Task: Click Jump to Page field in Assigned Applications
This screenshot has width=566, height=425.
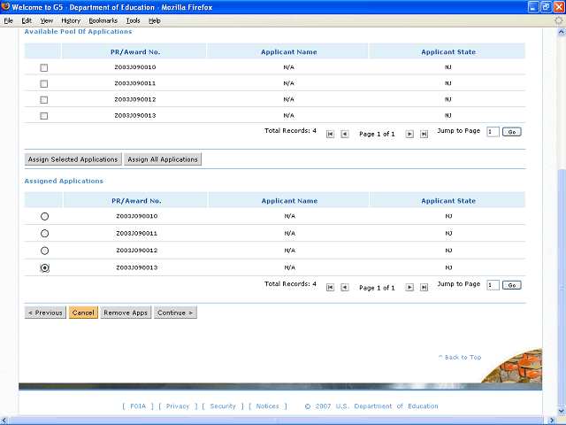Action: 493,284
